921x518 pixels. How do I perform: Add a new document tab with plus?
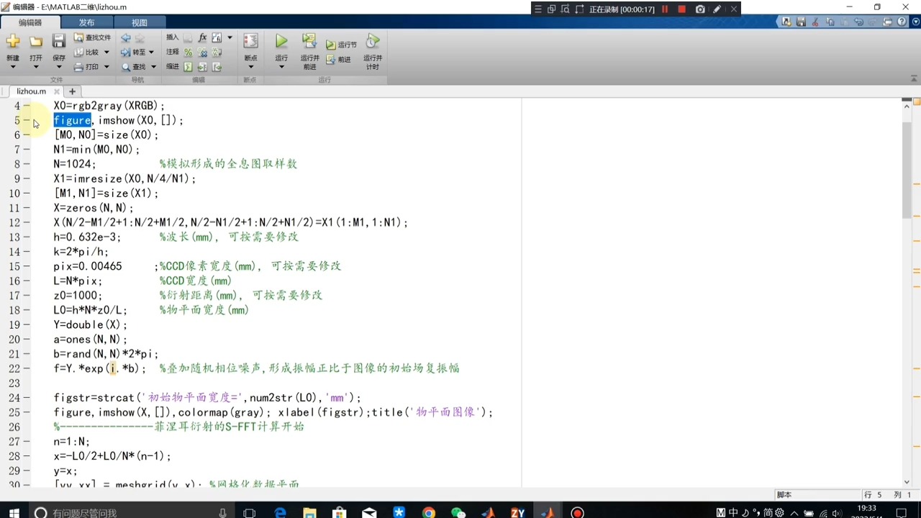72,91
